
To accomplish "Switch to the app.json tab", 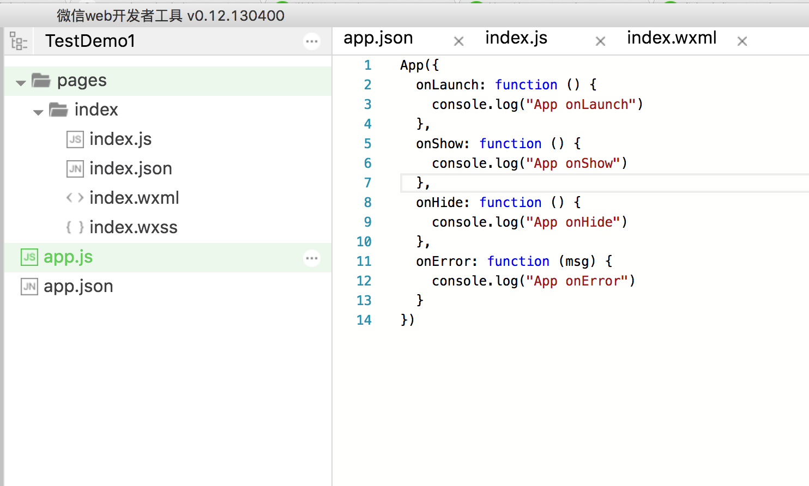I will (x=378, y=38).
